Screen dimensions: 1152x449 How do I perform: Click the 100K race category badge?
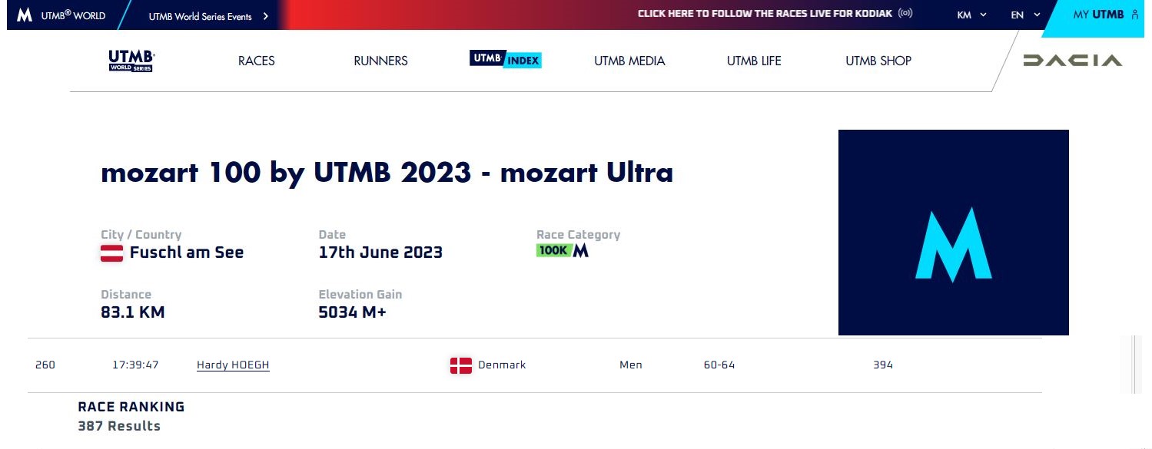(553, 250)
